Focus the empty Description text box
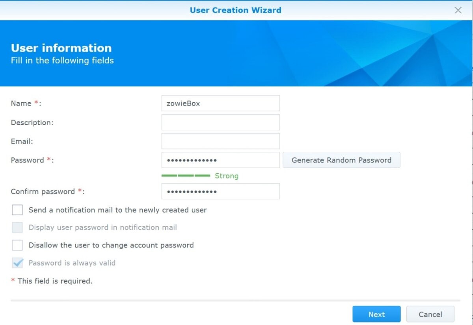 tap(220, 122)
